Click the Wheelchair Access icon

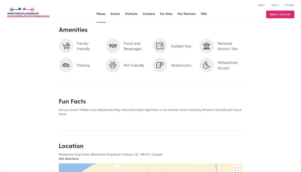pos(207,65)
